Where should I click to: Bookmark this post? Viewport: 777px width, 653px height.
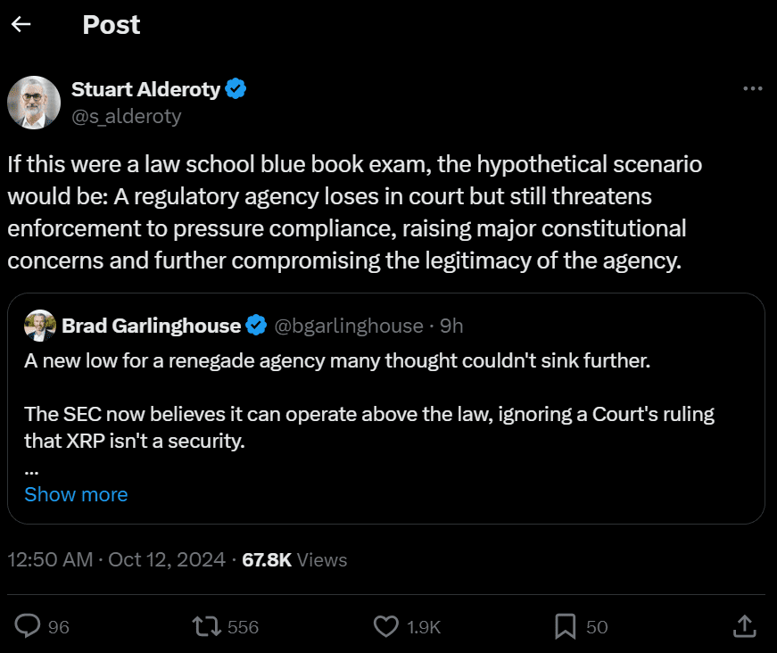[565, 626]
